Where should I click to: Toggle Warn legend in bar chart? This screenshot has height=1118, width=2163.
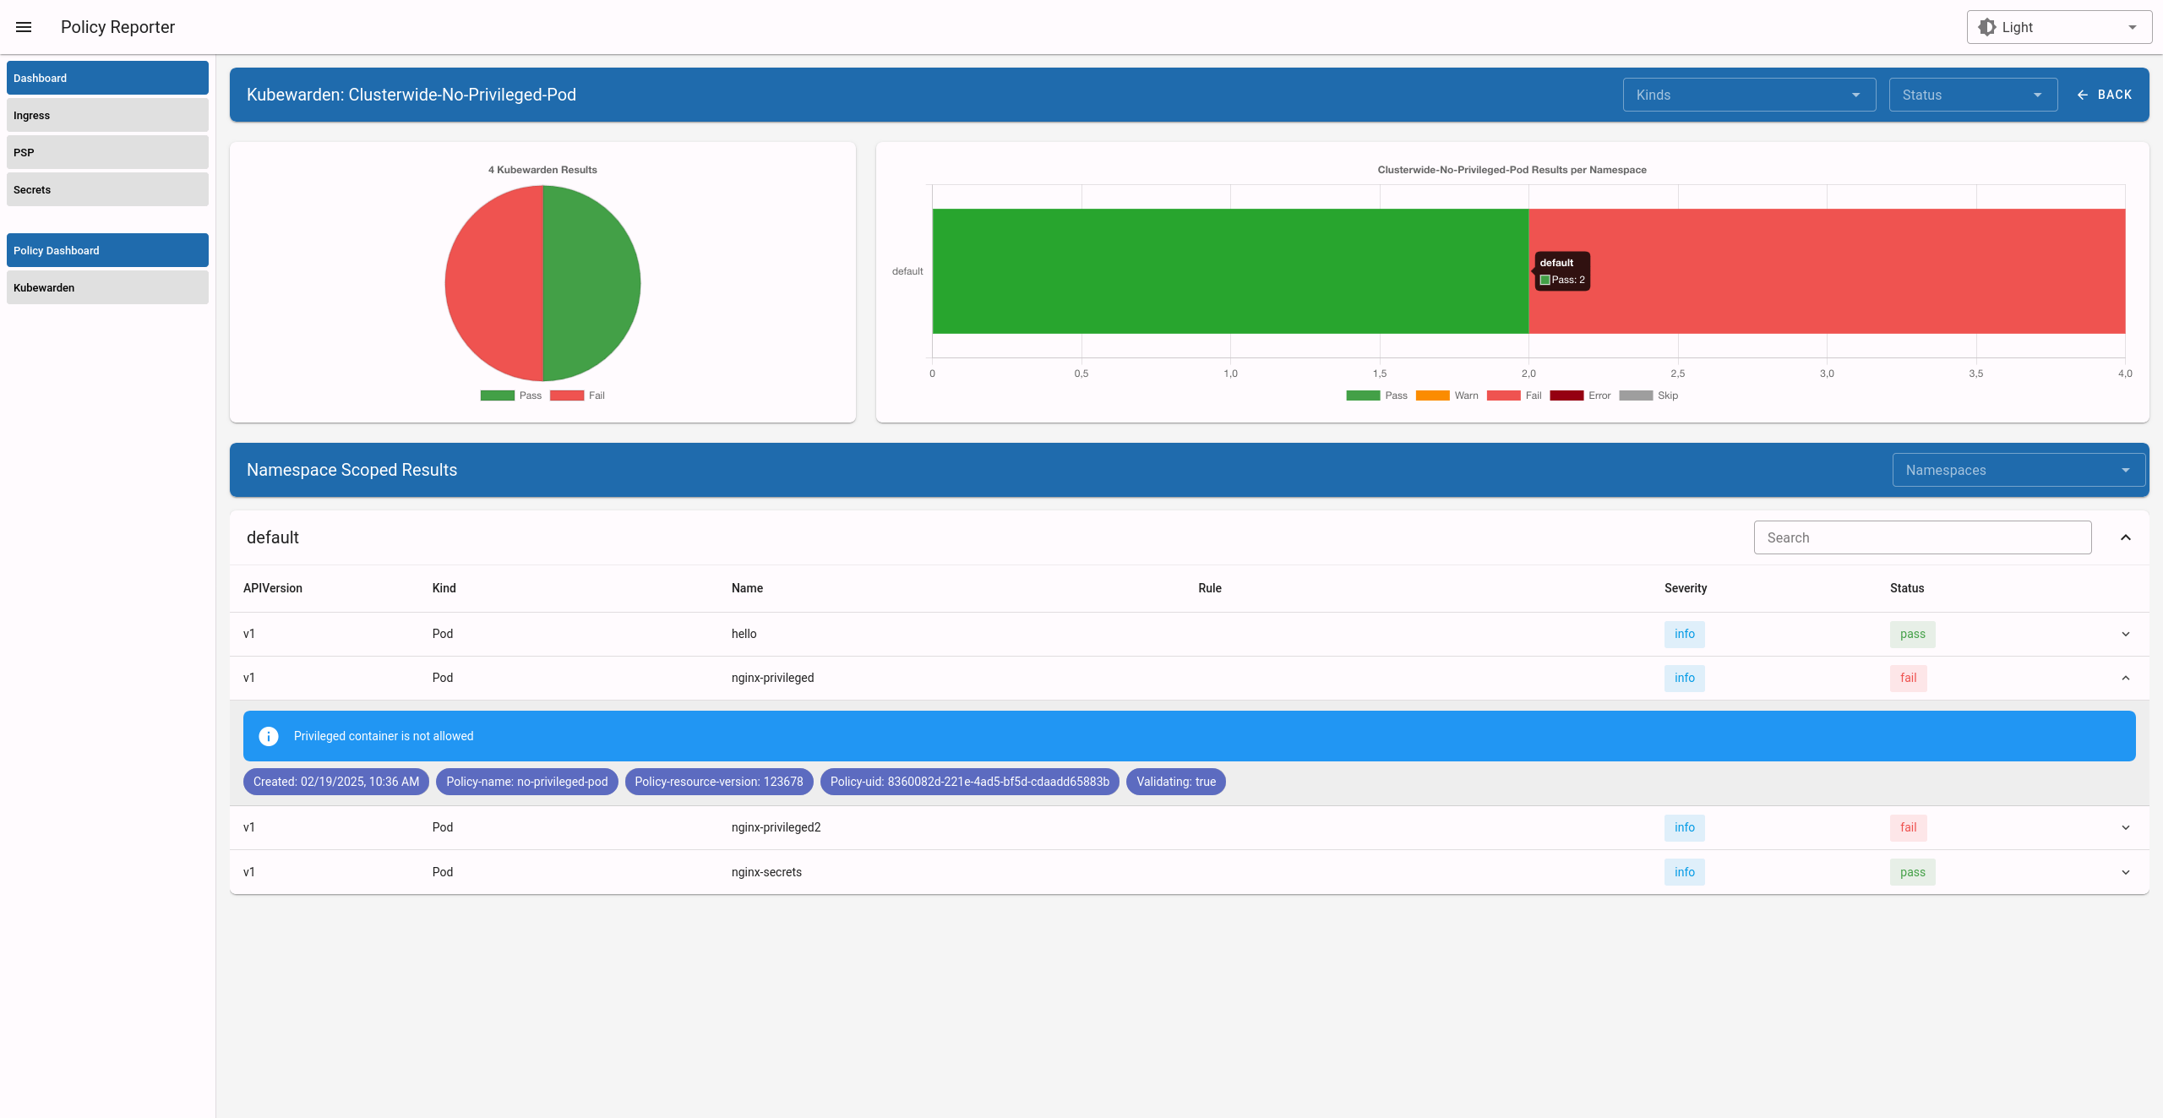(1447, 395)
